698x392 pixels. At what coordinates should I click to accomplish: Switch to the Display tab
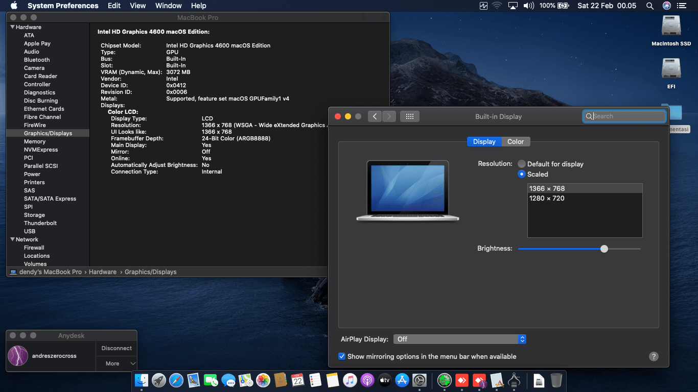[484, 141]
